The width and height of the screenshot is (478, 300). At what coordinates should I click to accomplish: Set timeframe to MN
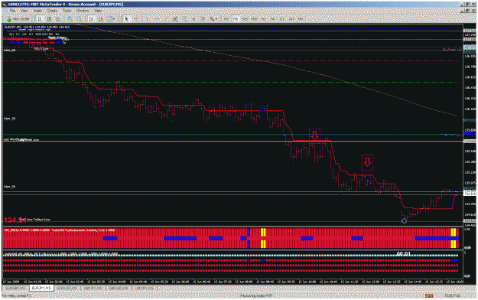(301, 19)
